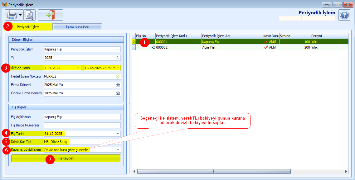Open the help question mark button

[344, 15]
